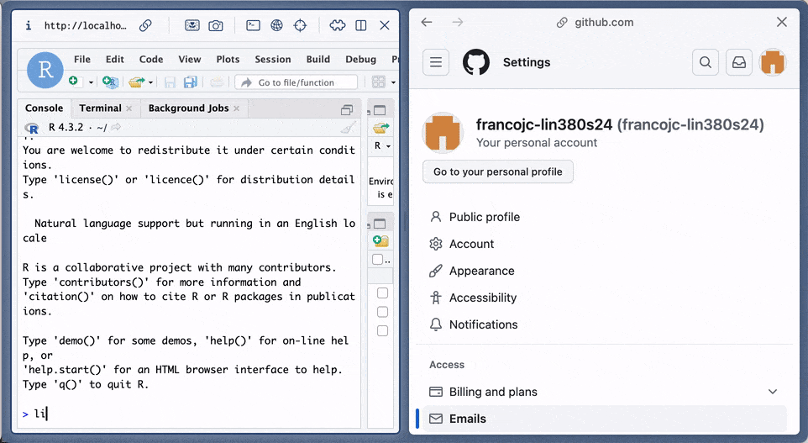Open the Session menu

(272, 60)
